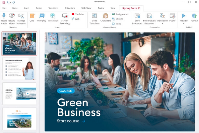Click the Publish icon

pos(194,16)
